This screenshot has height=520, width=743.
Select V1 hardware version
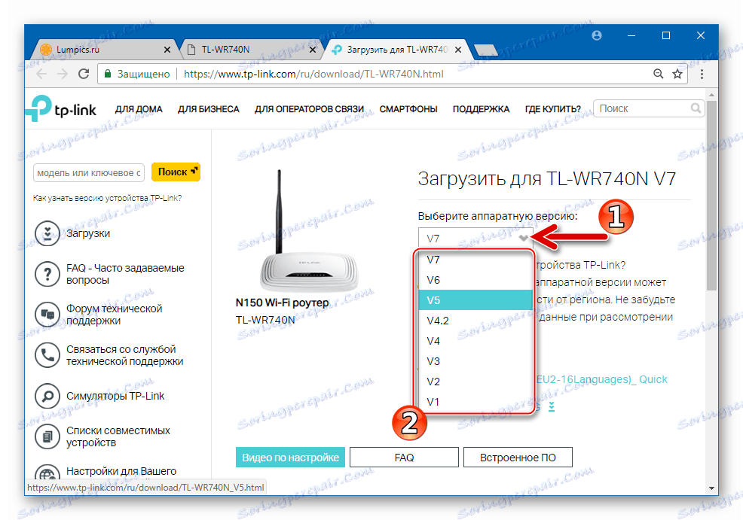pyautogui.click(x=475, y=402)
